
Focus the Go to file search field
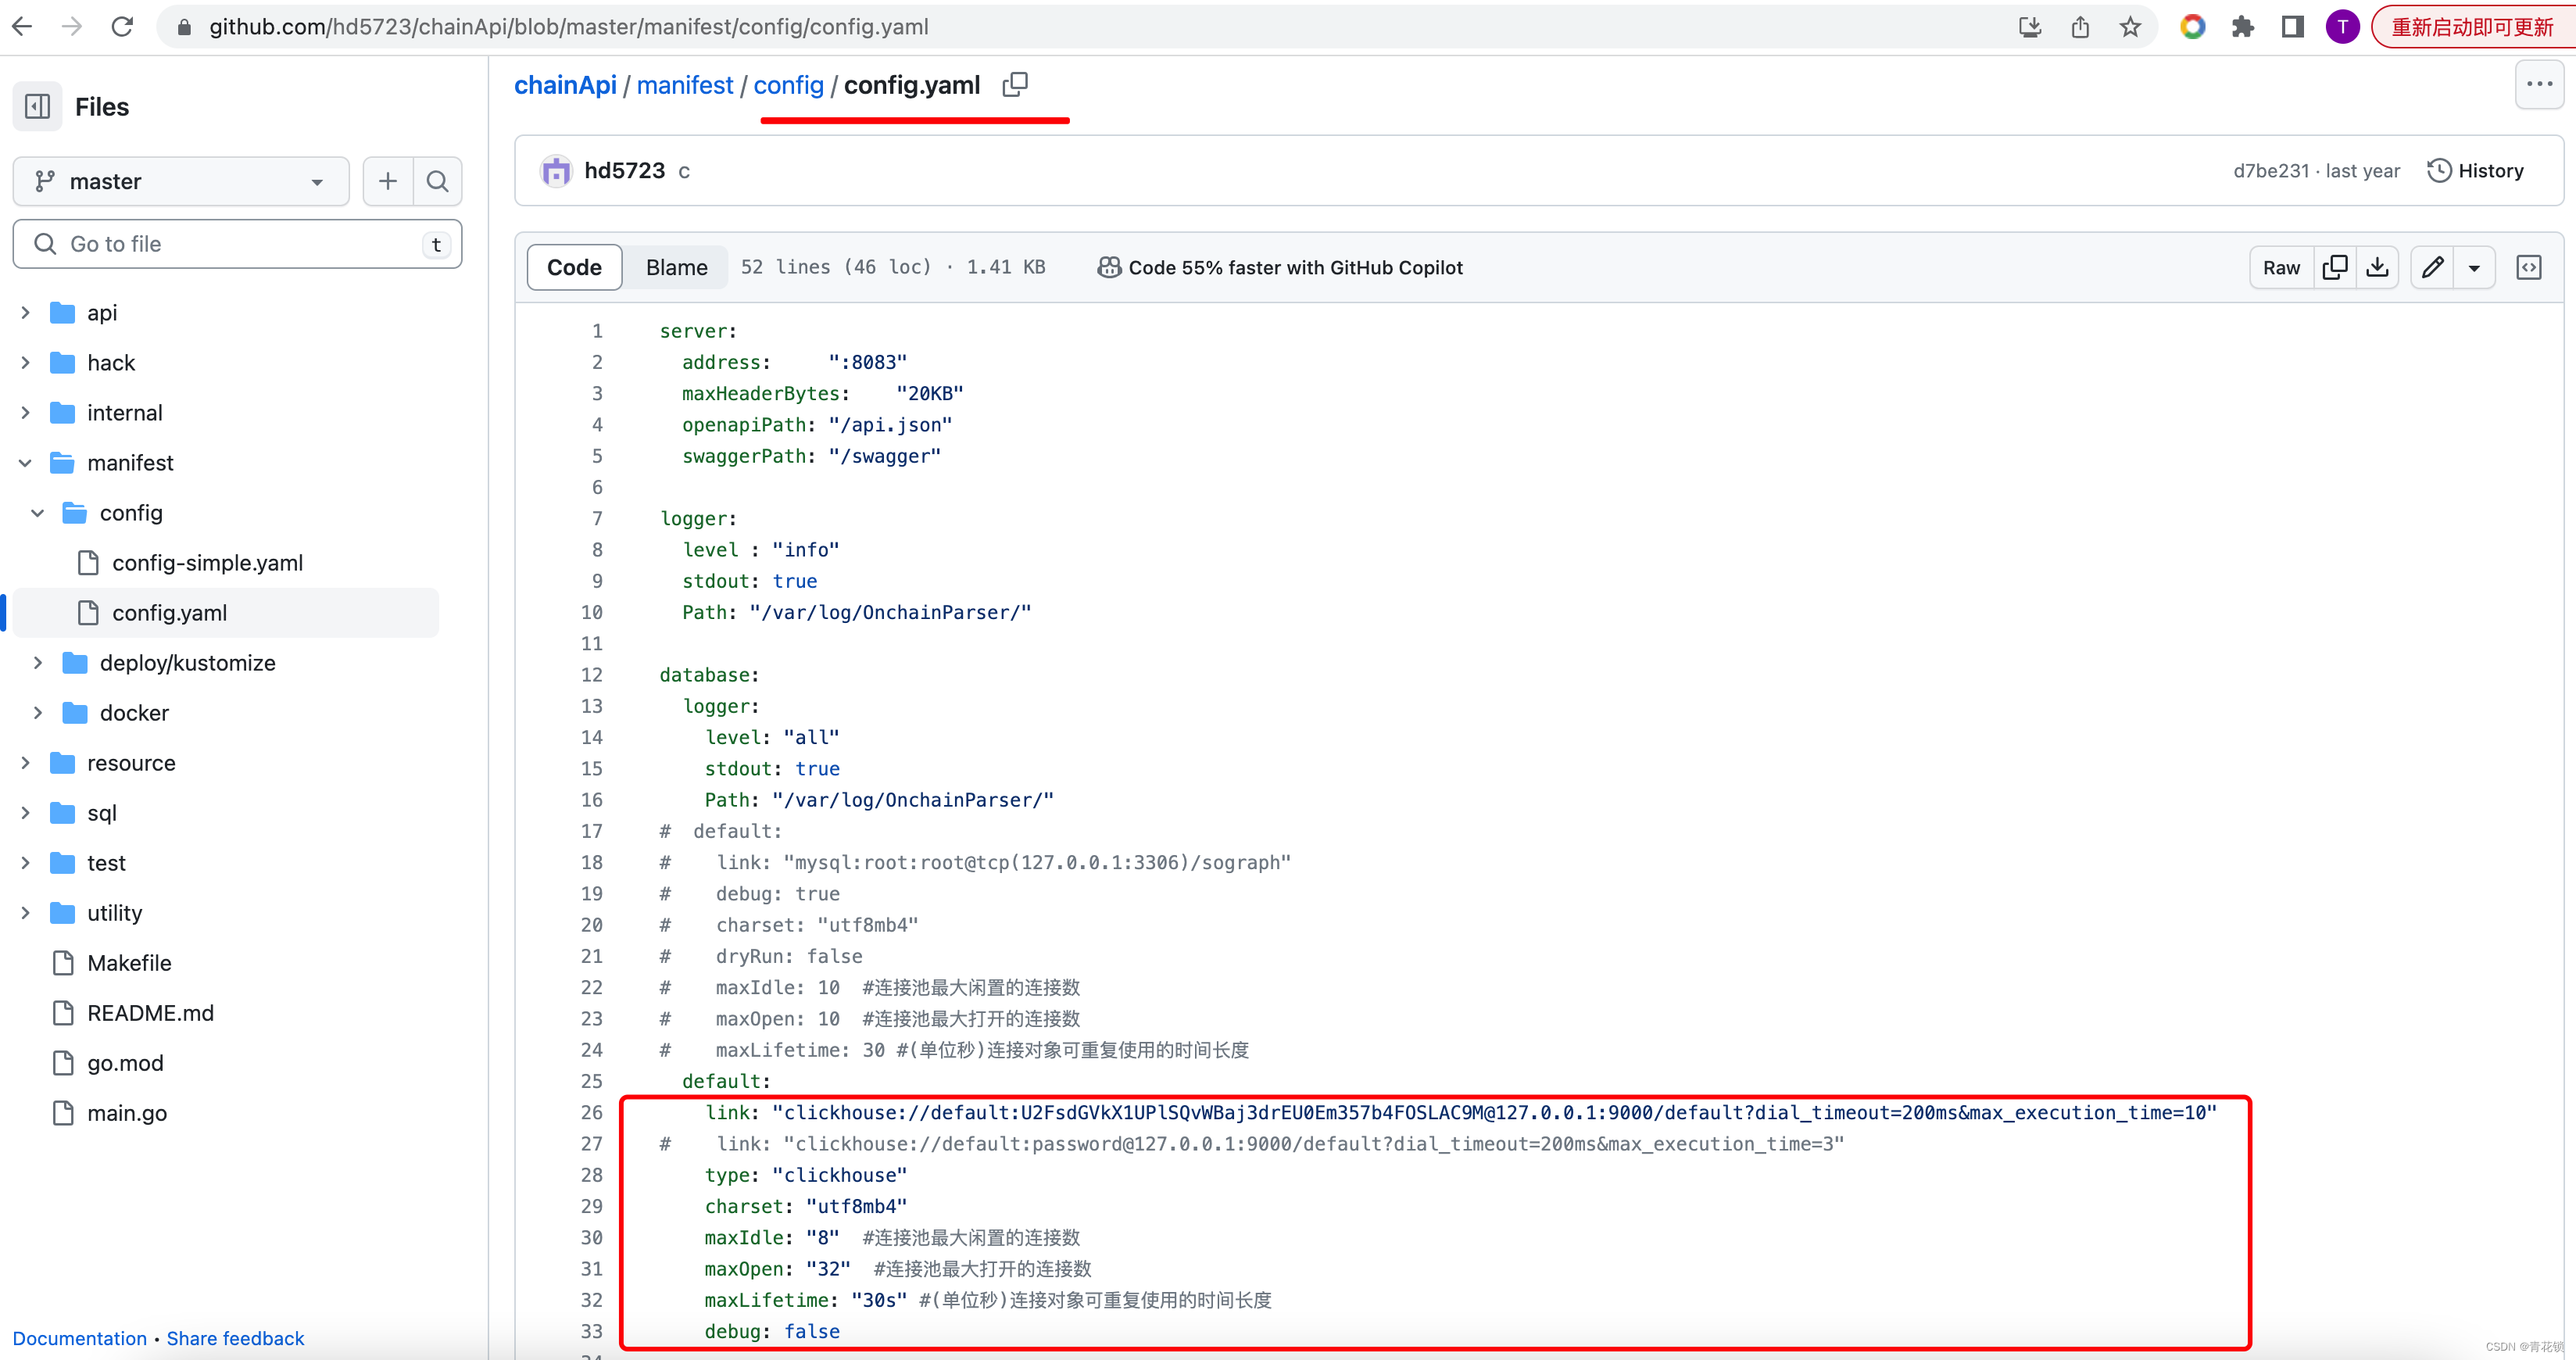(237, 244)
